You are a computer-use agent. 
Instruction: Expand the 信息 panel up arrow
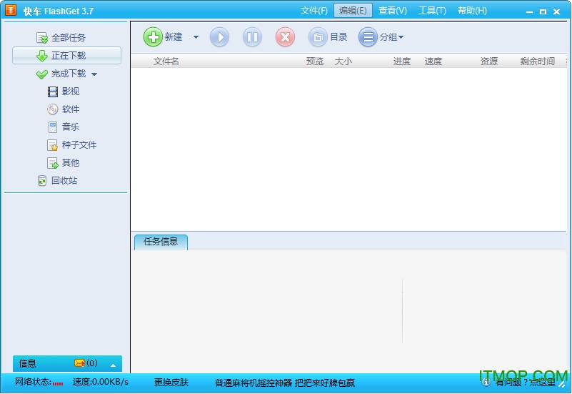(x=113, y=365)
